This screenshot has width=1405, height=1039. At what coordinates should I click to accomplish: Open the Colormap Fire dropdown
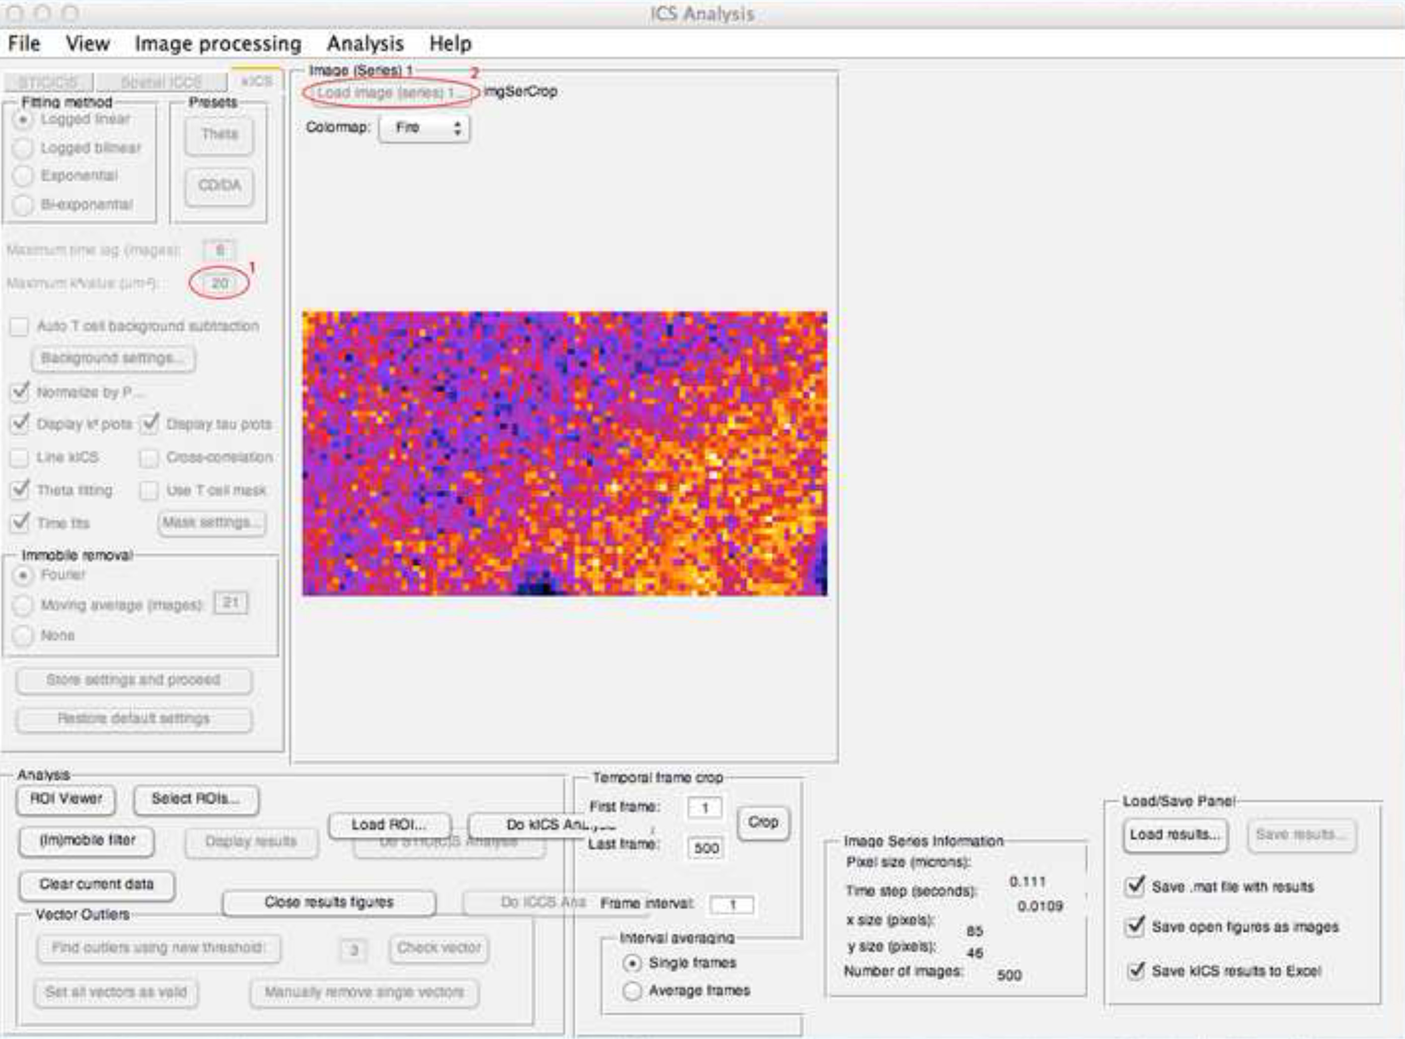coord(424,128)
